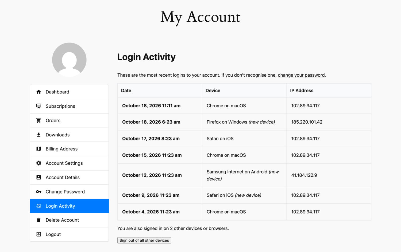The image size is (401, 252).
Task: Click the Billing Address map icon
Action: (x=39, y=149)
